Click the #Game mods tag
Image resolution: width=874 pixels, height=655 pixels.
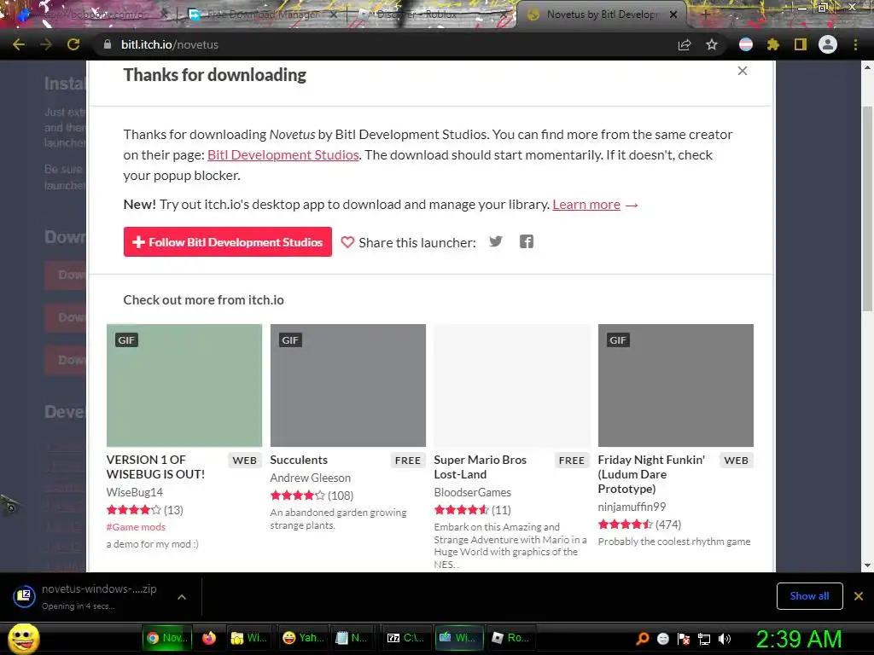click(x=136, y=527)
